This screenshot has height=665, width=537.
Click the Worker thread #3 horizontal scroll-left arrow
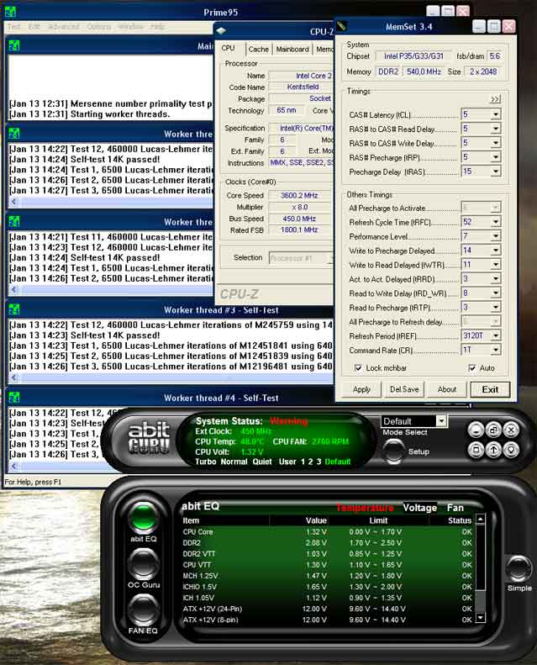coord(14,377)
